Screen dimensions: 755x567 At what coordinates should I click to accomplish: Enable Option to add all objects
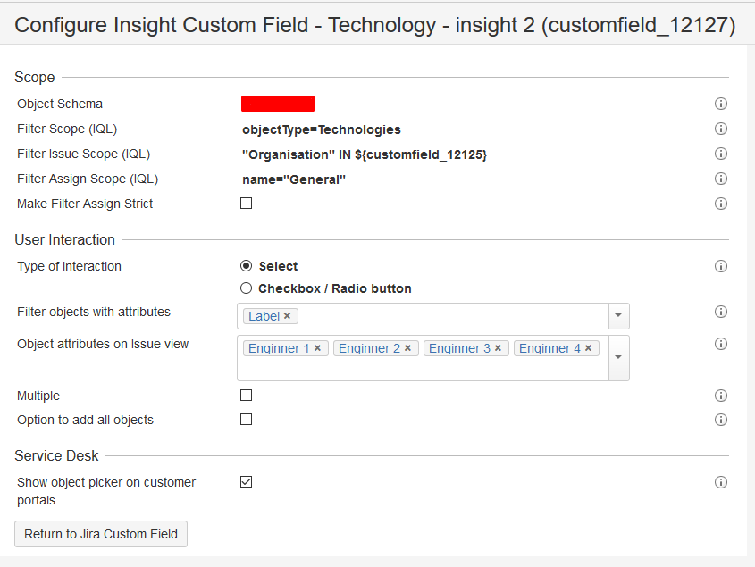coord(246,420)
